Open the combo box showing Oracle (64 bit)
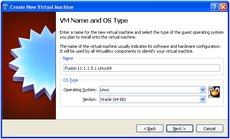This screenshot has width=230, height=139. [x=153, y=99]
